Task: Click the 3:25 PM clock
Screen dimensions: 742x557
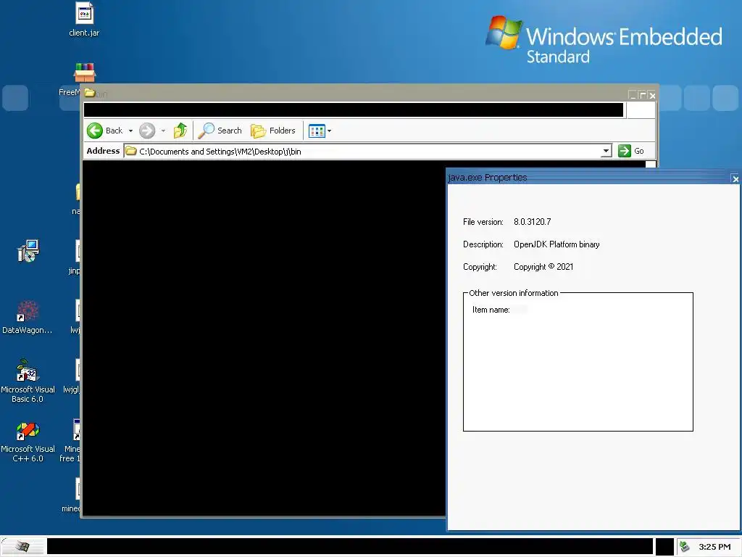Action: [714, 547]
